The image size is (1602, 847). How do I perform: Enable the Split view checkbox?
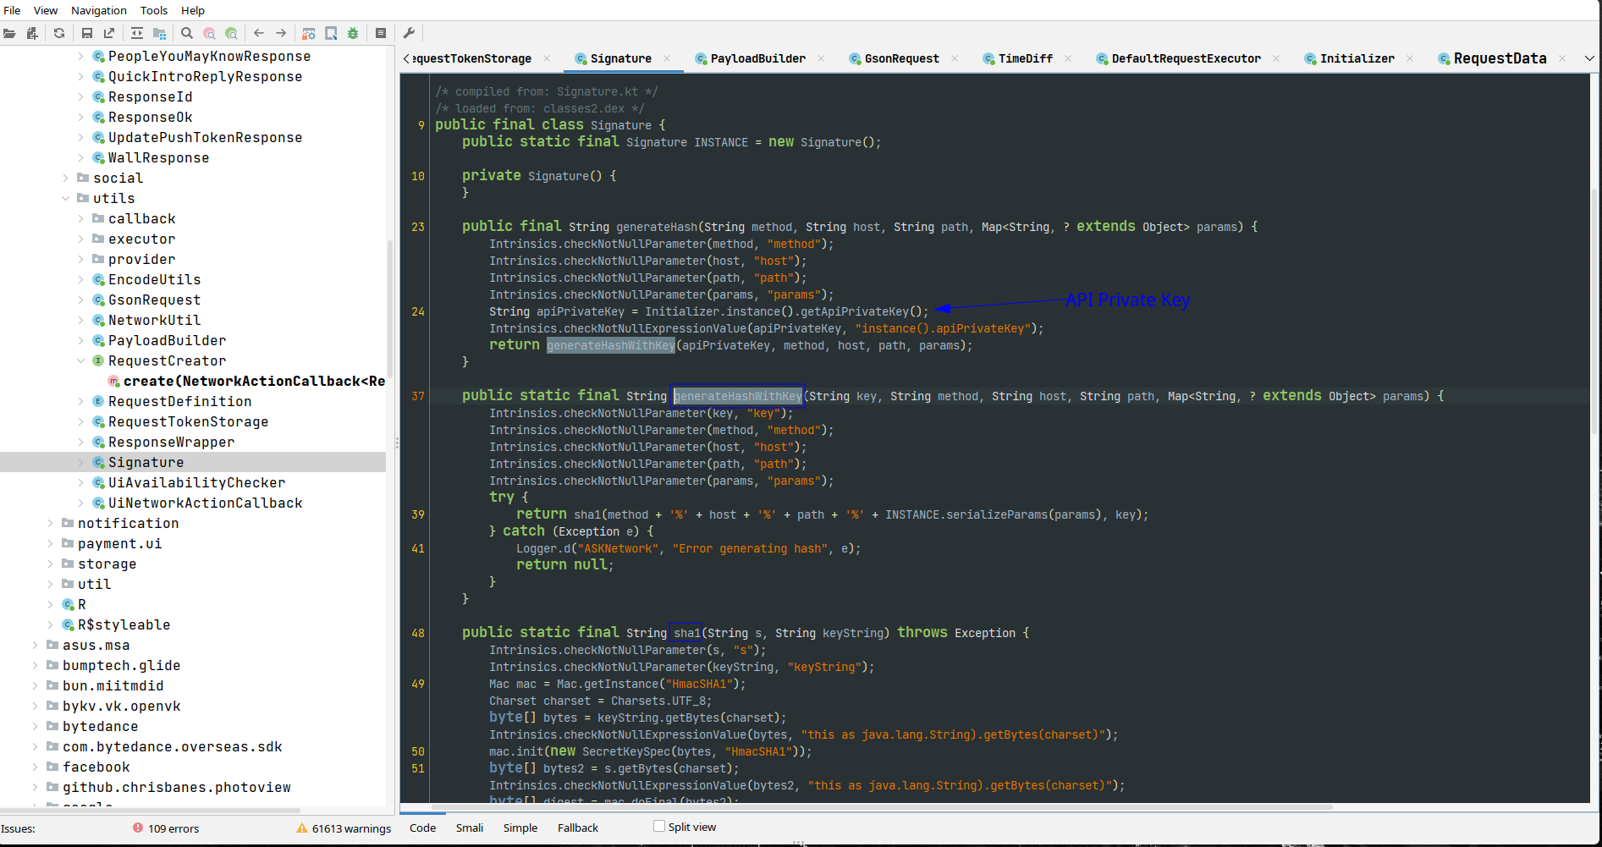(x=659, y=826)
